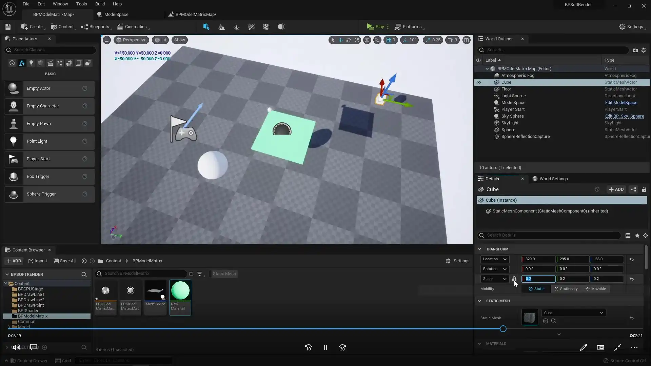This screenshot has height=366, width=651.
Task: Click the maximize viewport layout icon
Action: point(466,40)
